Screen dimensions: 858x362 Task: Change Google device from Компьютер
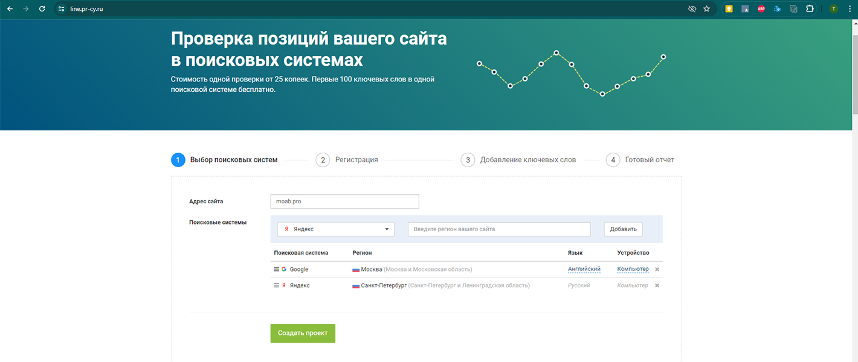tap(633, 269)
